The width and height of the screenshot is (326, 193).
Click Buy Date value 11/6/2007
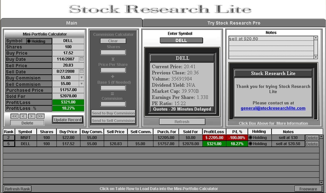tap(66, 59)
